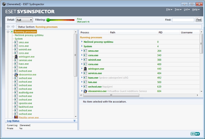Go forward with the right navigation arrow
This screenshot has width=205, height=139.
pyautogui.click(x=13, y=27)
